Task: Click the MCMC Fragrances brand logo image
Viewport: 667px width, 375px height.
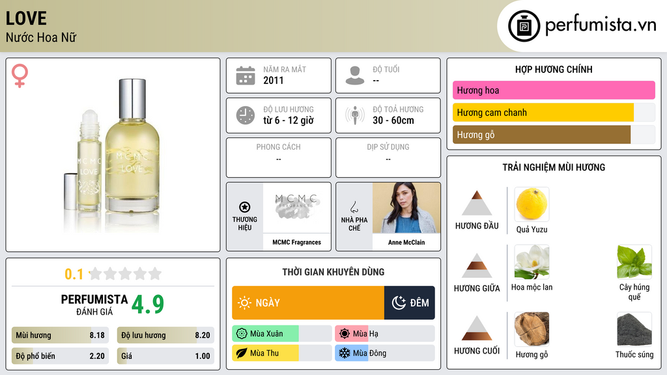Action: (297, 208)
